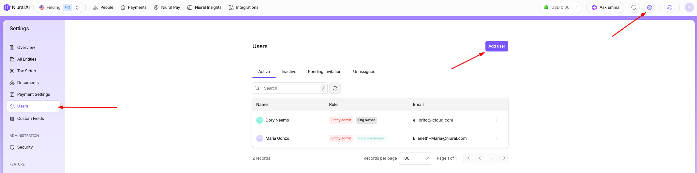Screen dimensions: 697x173
Task: Switch to the Pending invitation tab
Action: [325, 72]
